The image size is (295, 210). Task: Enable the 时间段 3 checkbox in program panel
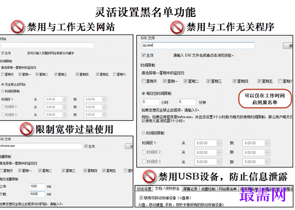[144, 161]
